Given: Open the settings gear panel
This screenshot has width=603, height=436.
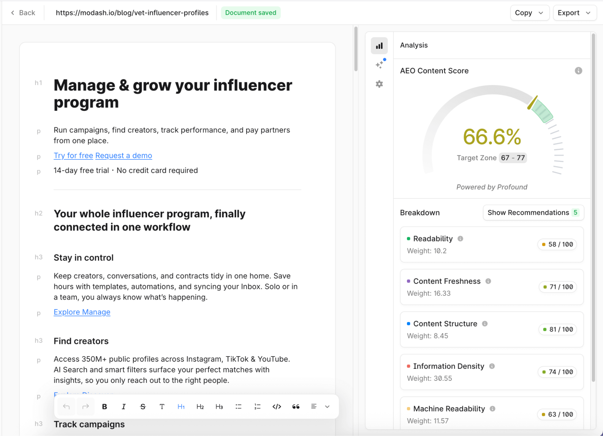Looking at the screenshot, I should click(379, 84).
